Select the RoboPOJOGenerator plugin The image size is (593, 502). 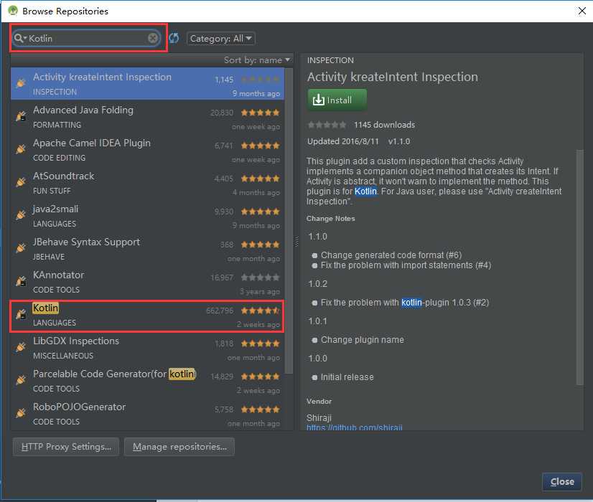147,414
